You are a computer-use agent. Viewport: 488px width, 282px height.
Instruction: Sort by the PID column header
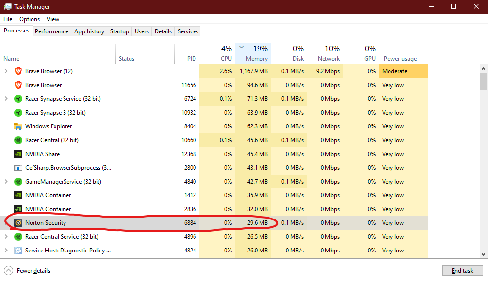tap(187, 54)
